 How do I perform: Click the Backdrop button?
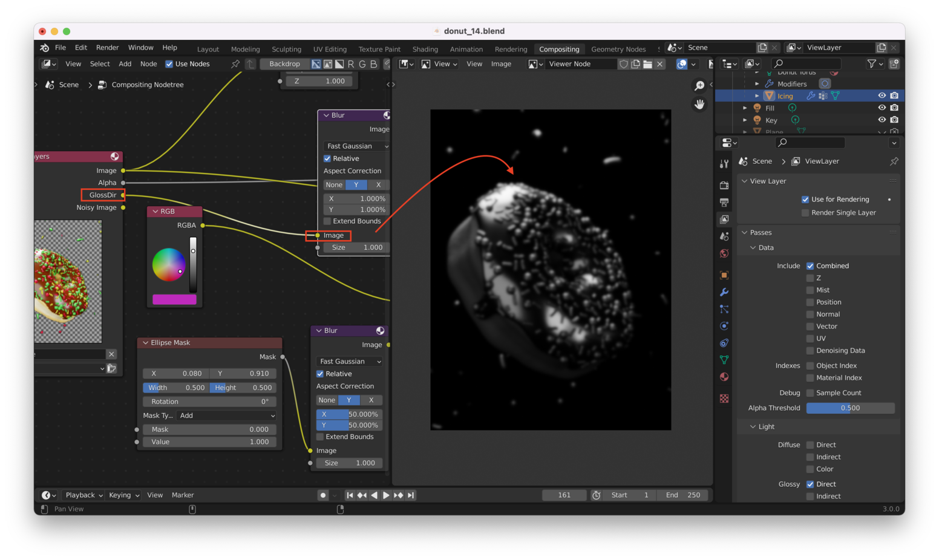click(x=284, y=64)
